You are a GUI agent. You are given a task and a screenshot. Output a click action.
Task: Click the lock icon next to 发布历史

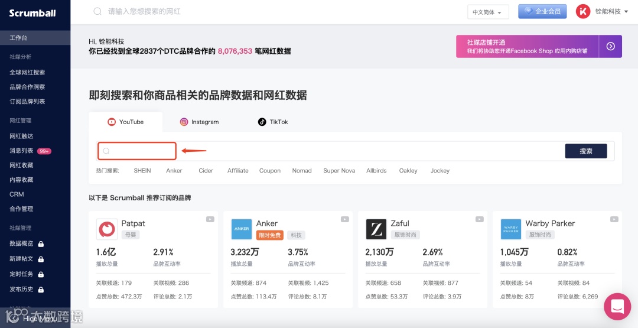(x=41, y=290)
